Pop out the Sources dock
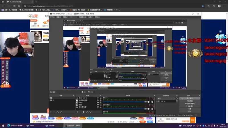The height and width of the screenshot is (128, 228). (x=100, y=96)
